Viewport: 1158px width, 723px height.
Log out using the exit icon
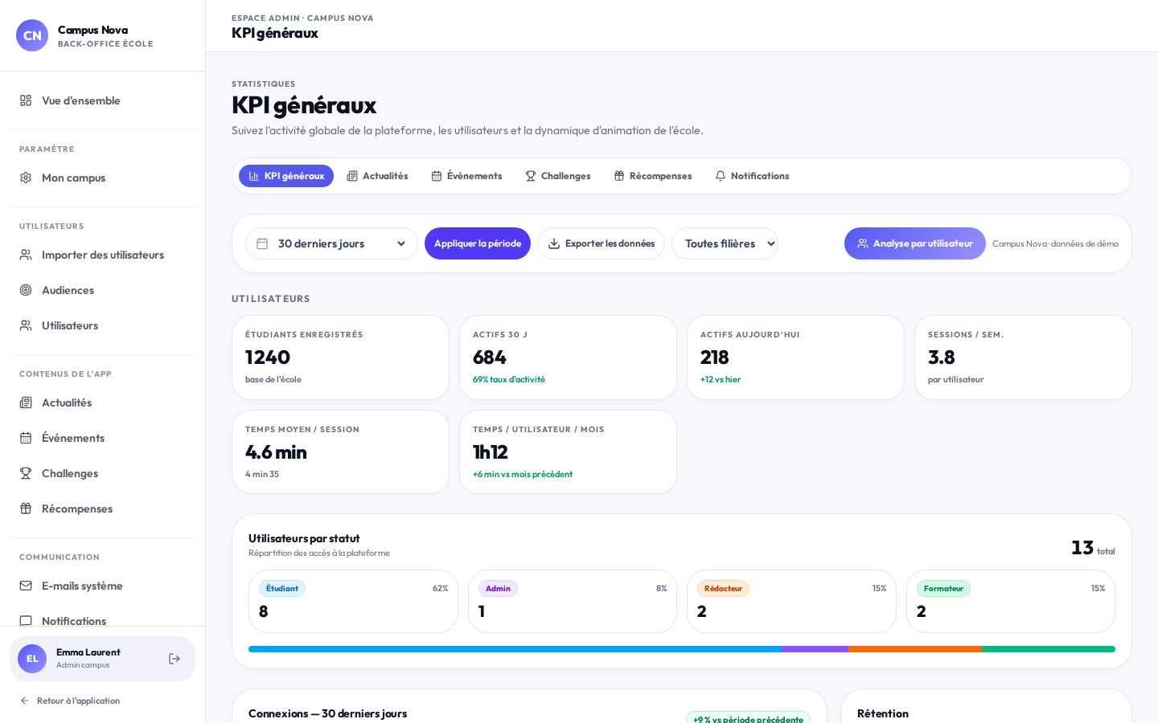pos(175,659)
